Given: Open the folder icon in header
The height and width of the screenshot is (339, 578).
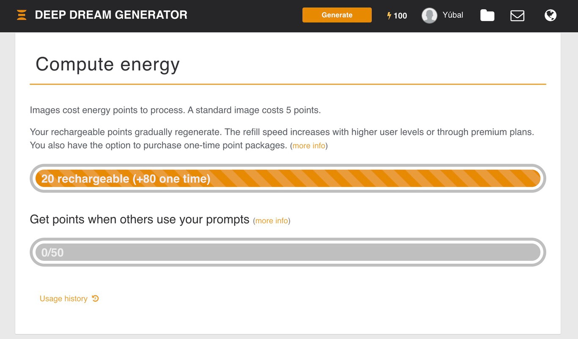Looking at the screenshot, I should 487,16.
